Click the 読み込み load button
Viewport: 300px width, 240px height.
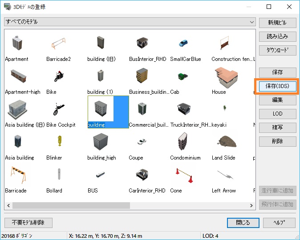[278, 36]
